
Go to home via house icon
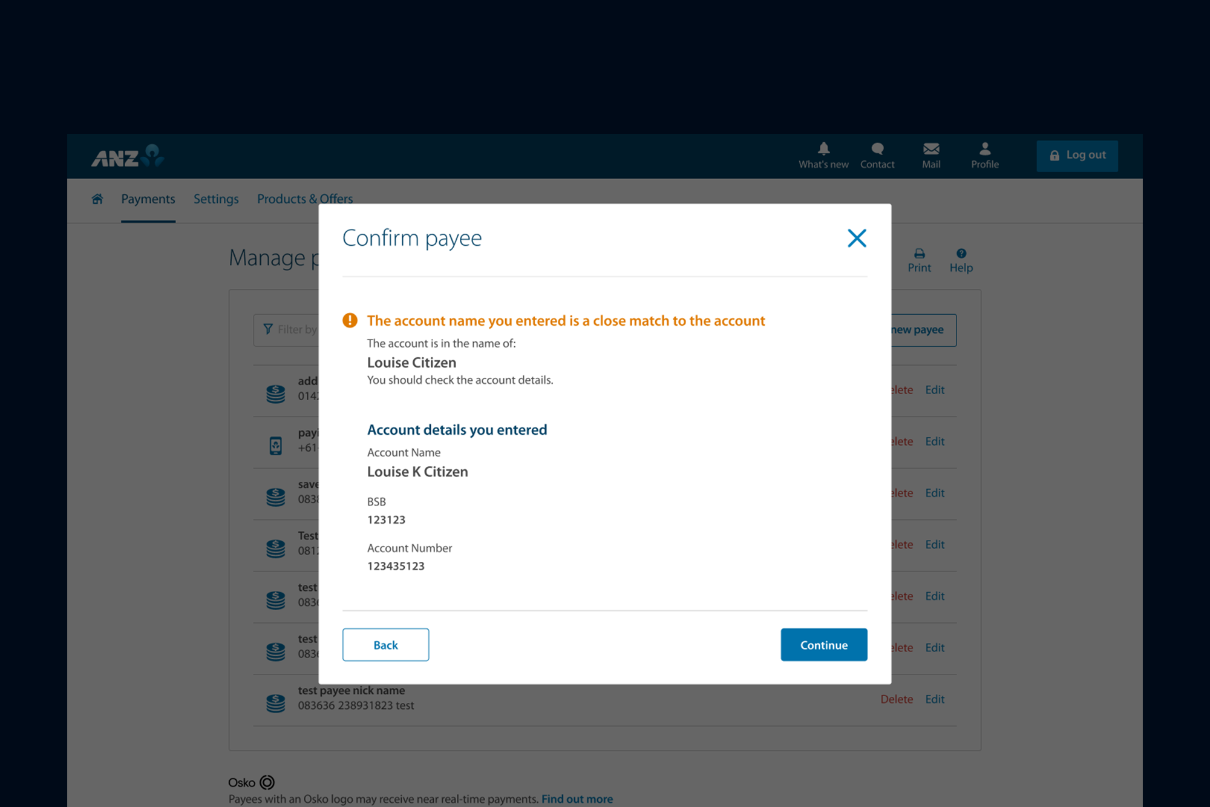tap(97, 199)
